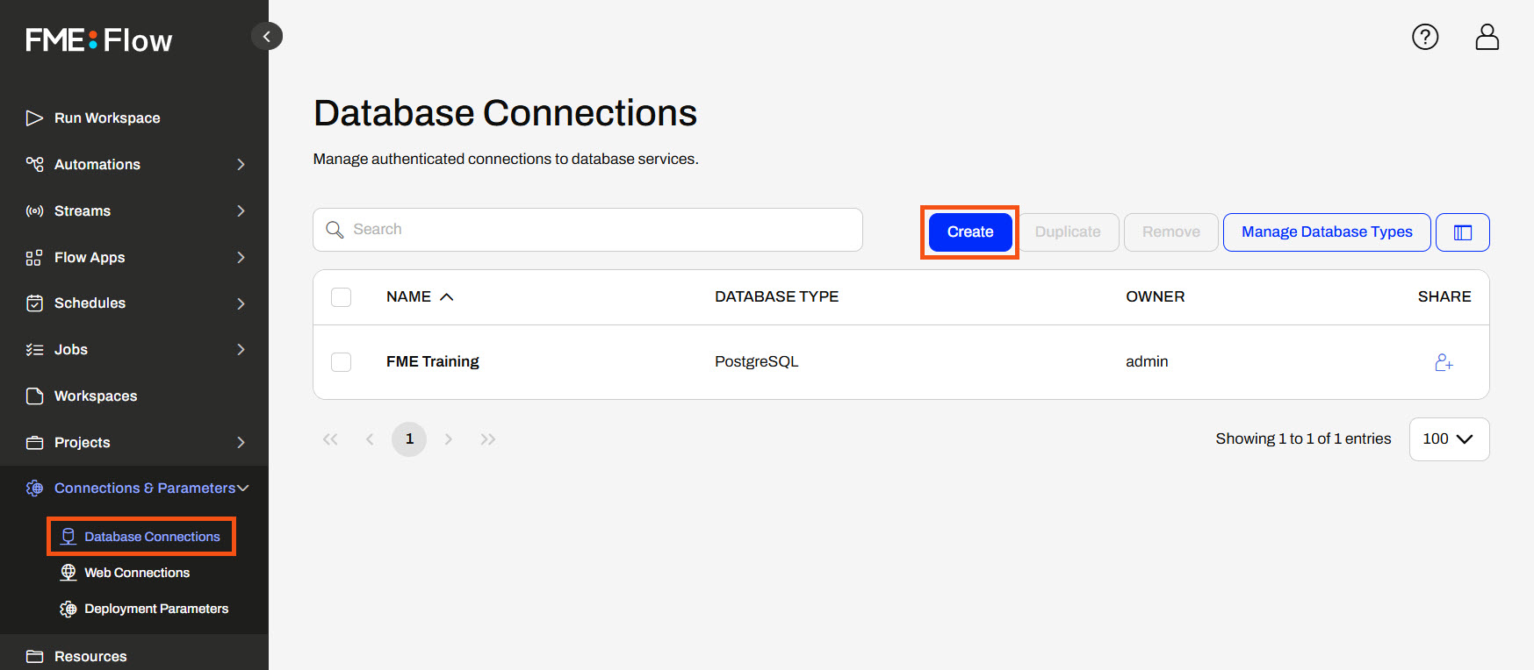This screenshot has height=670, width=1534.
Task: Click the Resources folder icon
Action: tap(34, 657)
